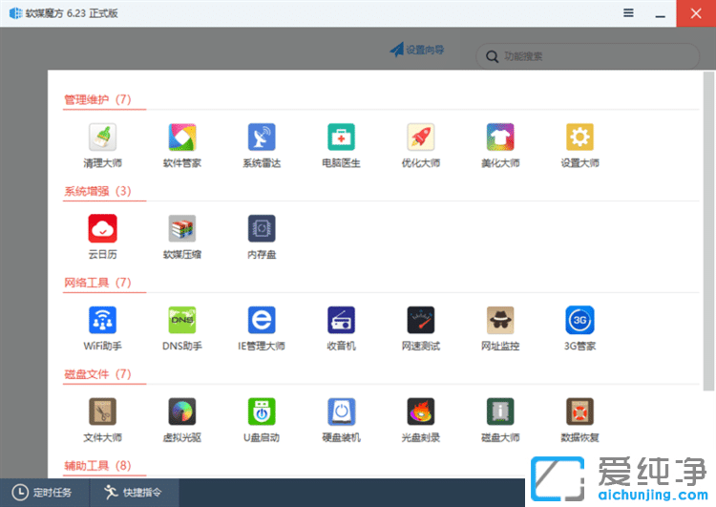Viewport: 716px width, 507px height.
Task: Open 内存盘 RAM disk icon
Action: (x=262, y=228)
